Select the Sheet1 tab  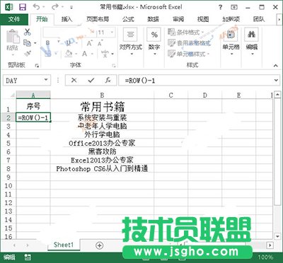pyautogui.click(x=64, y=245)
